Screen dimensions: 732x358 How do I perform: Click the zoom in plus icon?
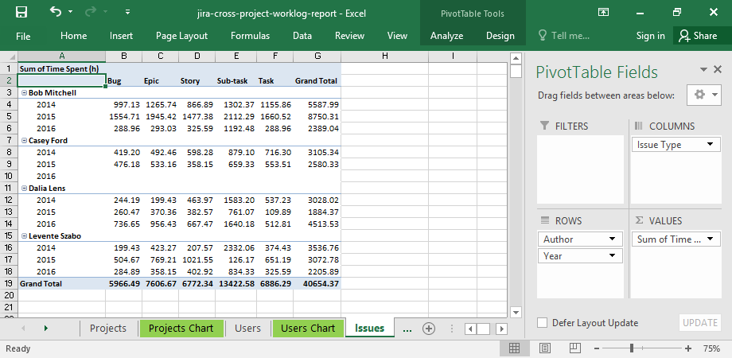690,348
